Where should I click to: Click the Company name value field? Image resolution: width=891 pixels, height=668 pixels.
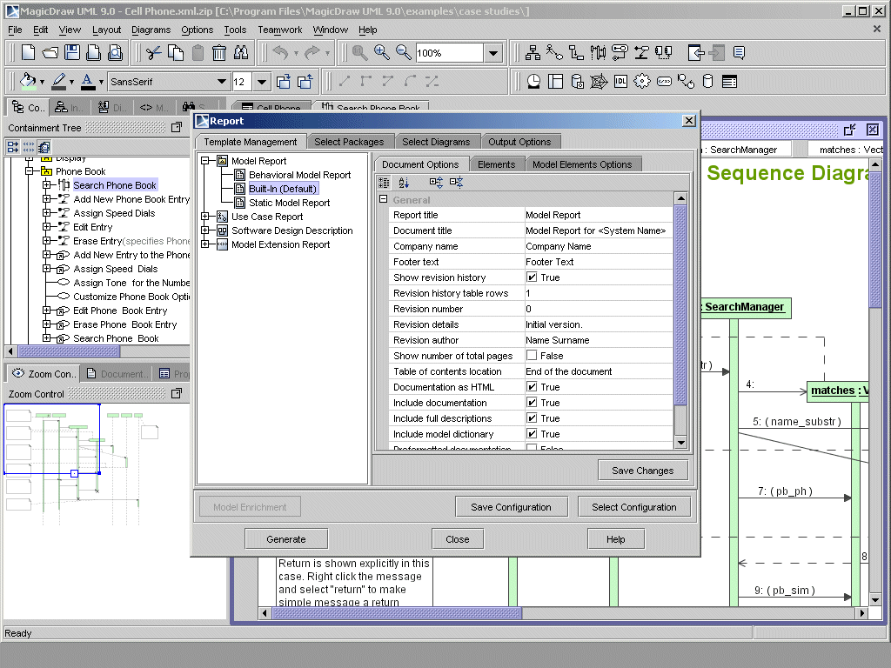pyautogui.click(x=599, y=246)
